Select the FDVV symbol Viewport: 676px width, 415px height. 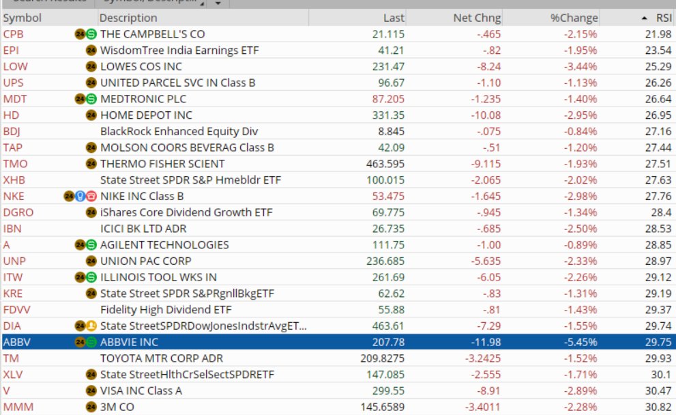[17, 310]
